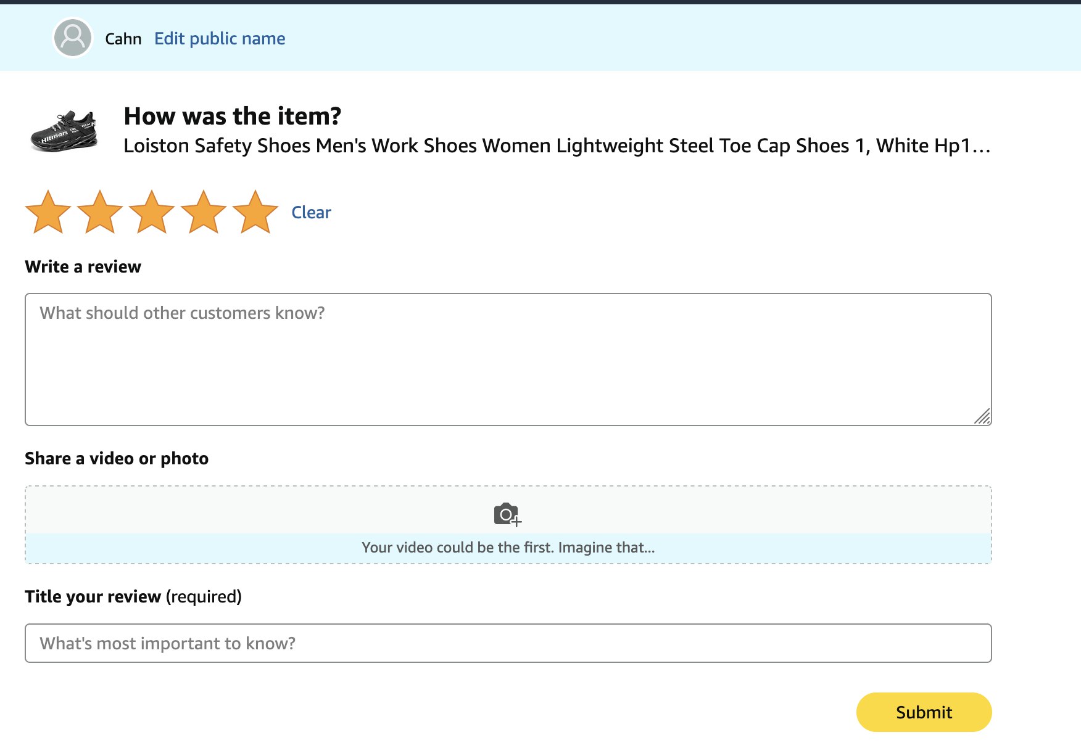Click the black safety shoe thumbnail
This screenshot has width=1081, height=756.
click(x=64, y=131)
